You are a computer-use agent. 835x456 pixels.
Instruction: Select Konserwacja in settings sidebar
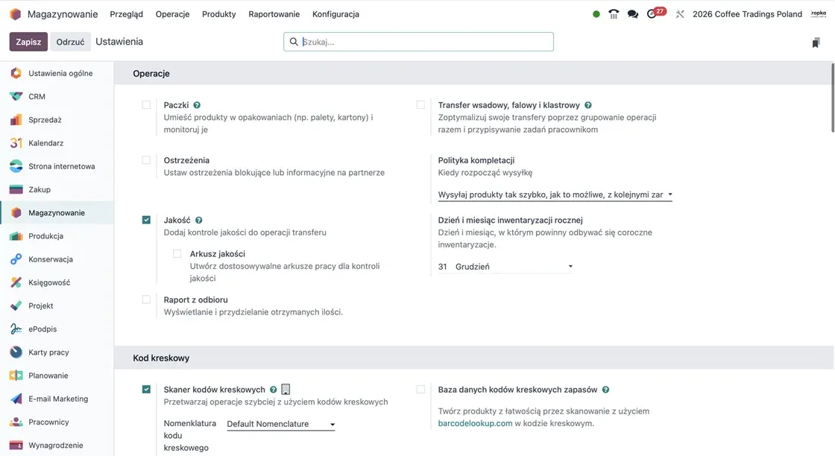coord(57,259)
